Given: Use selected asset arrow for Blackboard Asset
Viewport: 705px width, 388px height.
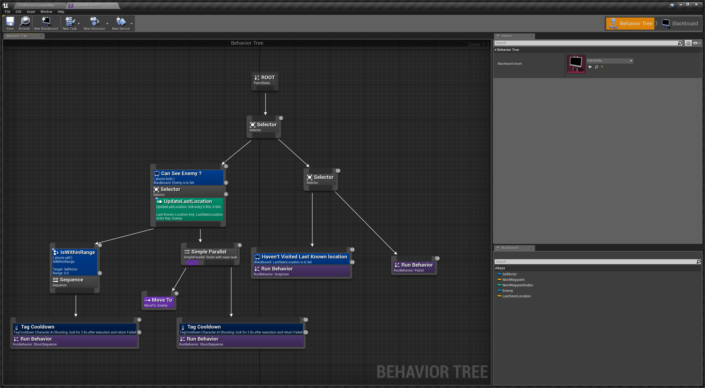Looking at the screenshot, I should pyautogui.click(x=590, y=67).
